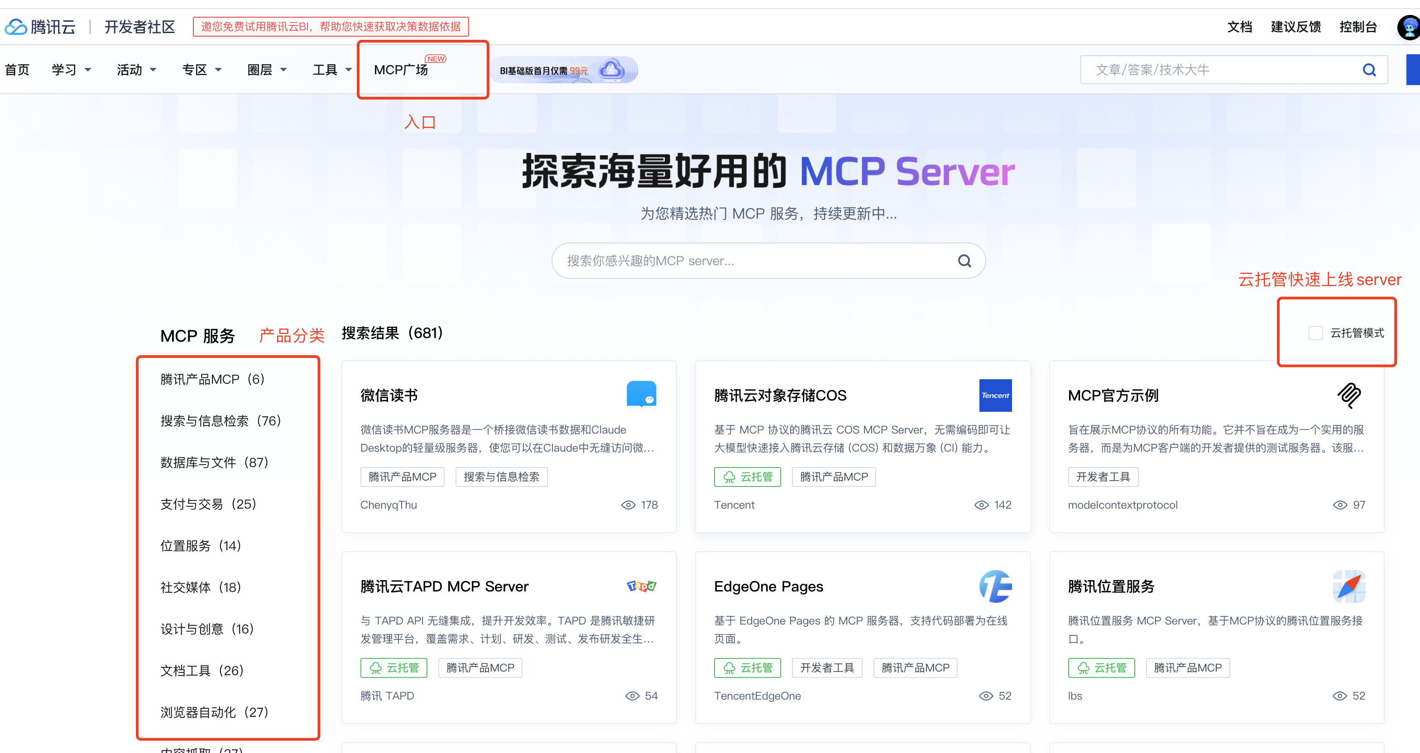Viewport: 1420px width, 753px height.
Task: Click the blue button at header's right edge
Action: pos(1413,70)
